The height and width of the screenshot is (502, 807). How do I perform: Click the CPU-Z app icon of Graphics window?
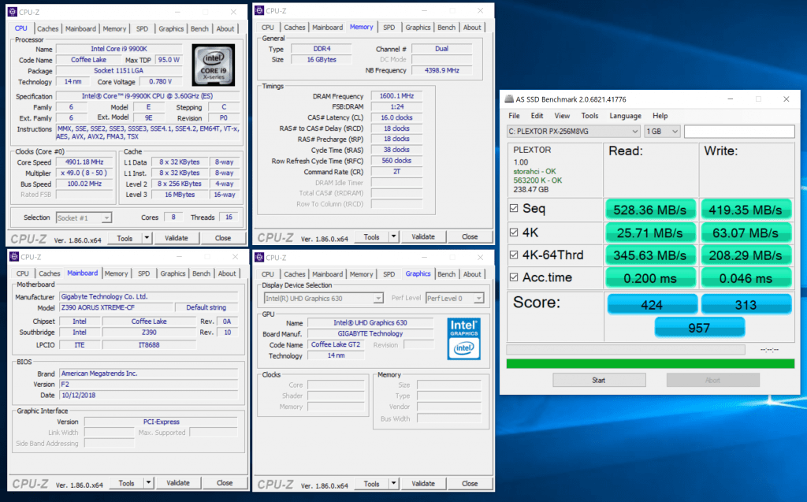[x=260, y=258]
